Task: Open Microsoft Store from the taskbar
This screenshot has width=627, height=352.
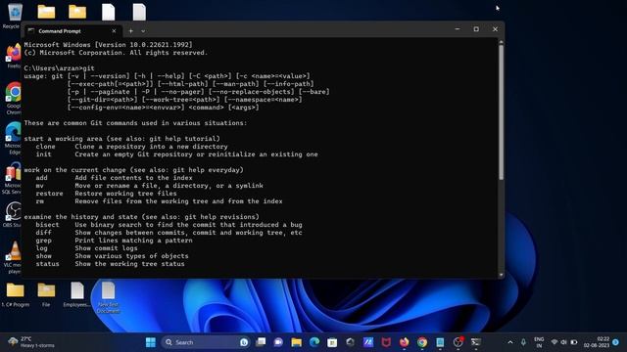Action: 332,342
